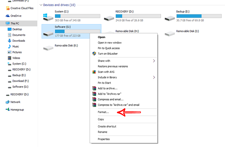This screenshot has height=147, width=225.
Task: Click "303 GB free of 345 GB" text
Action: coord(68,20)
